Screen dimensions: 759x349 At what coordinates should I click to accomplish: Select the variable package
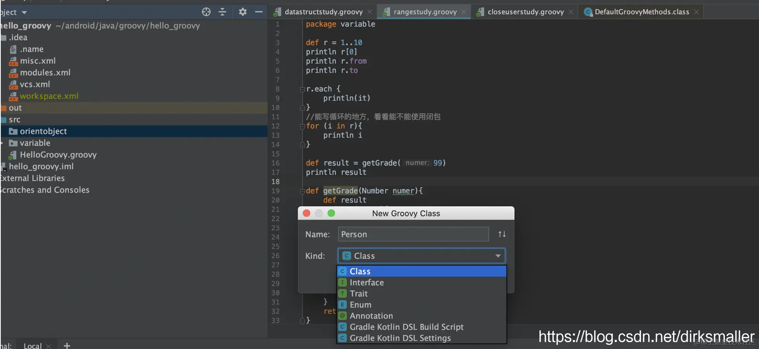pyautogui.click(x=134, y=143)
